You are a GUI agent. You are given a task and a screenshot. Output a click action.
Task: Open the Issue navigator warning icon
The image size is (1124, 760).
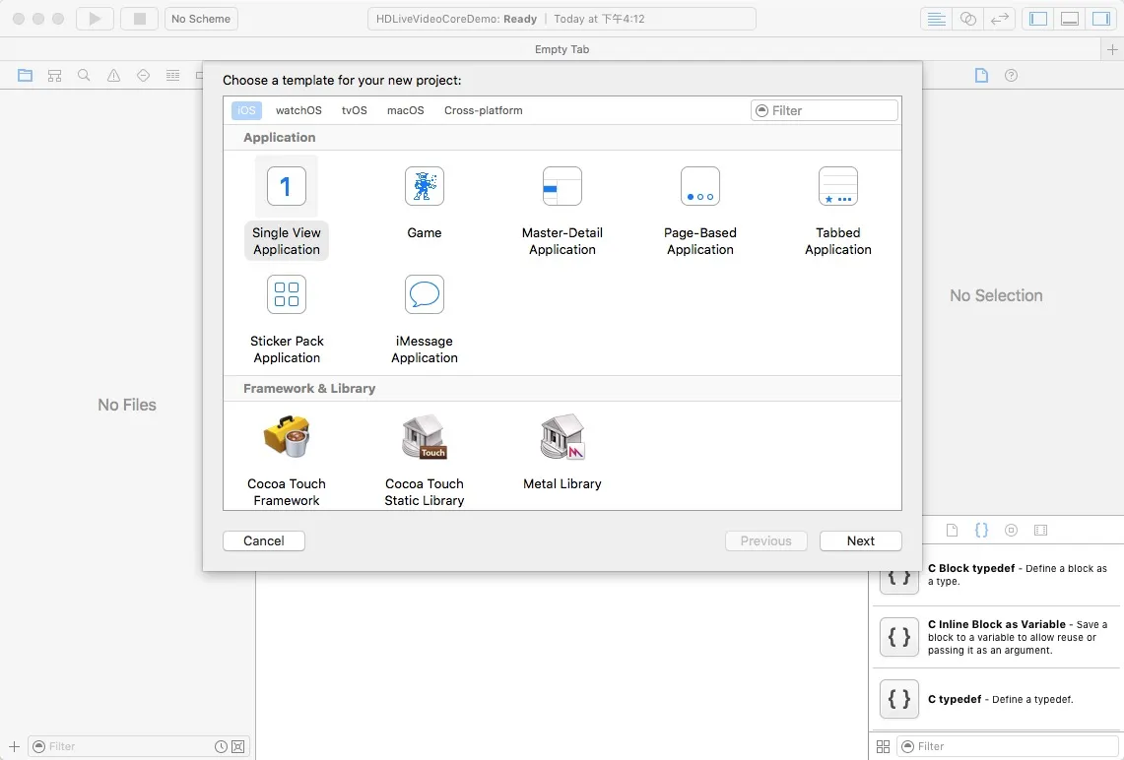pyautogui.click(x=113, y=75)
